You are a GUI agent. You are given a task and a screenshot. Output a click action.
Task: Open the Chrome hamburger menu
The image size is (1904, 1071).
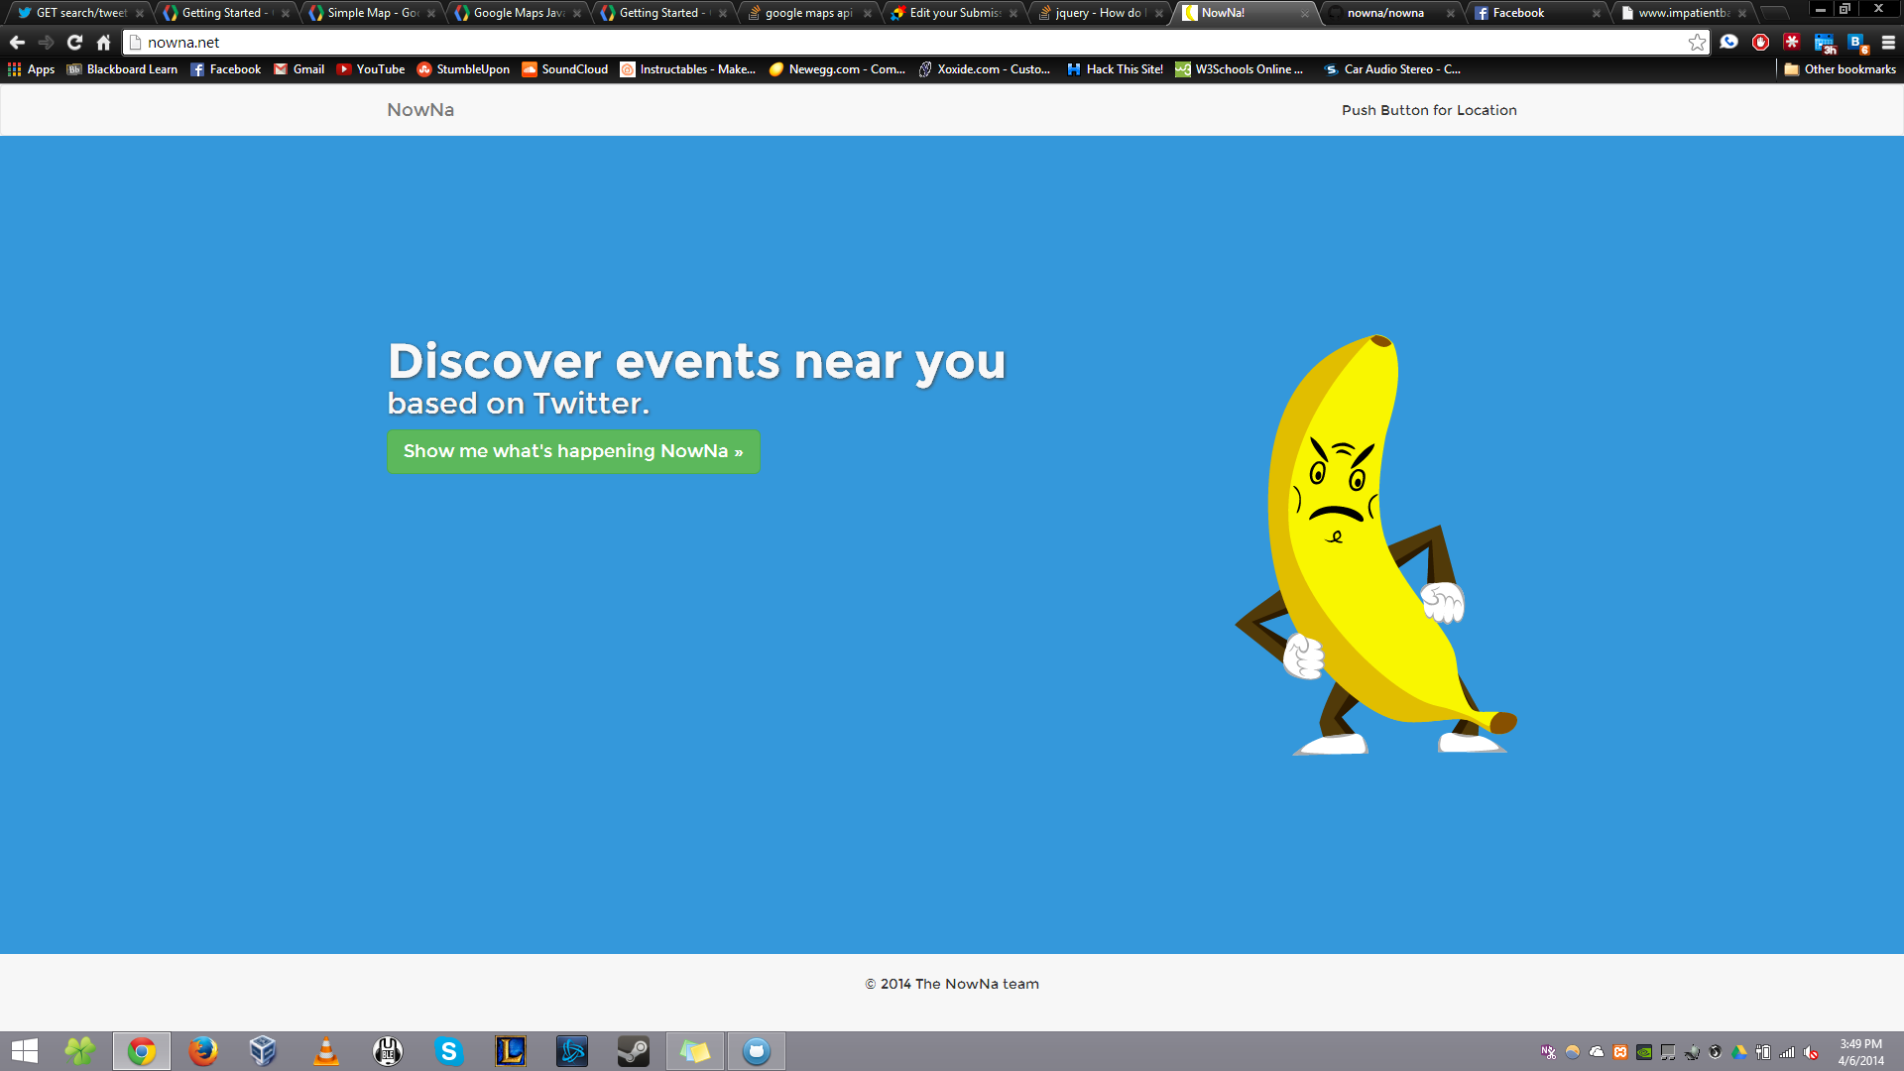(1888, 43)
